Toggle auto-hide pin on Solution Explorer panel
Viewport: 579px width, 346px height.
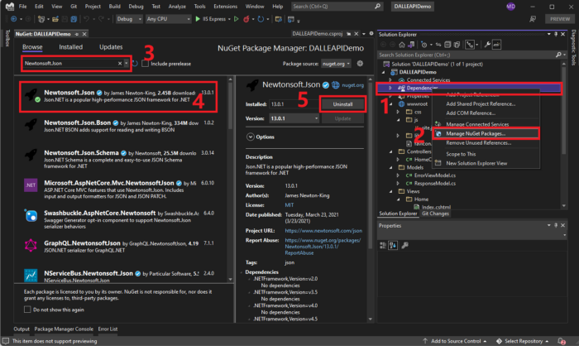point(556,34)
